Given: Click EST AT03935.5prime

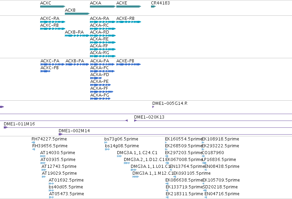Looking at the screenshot, I should [x=43, y=163].
